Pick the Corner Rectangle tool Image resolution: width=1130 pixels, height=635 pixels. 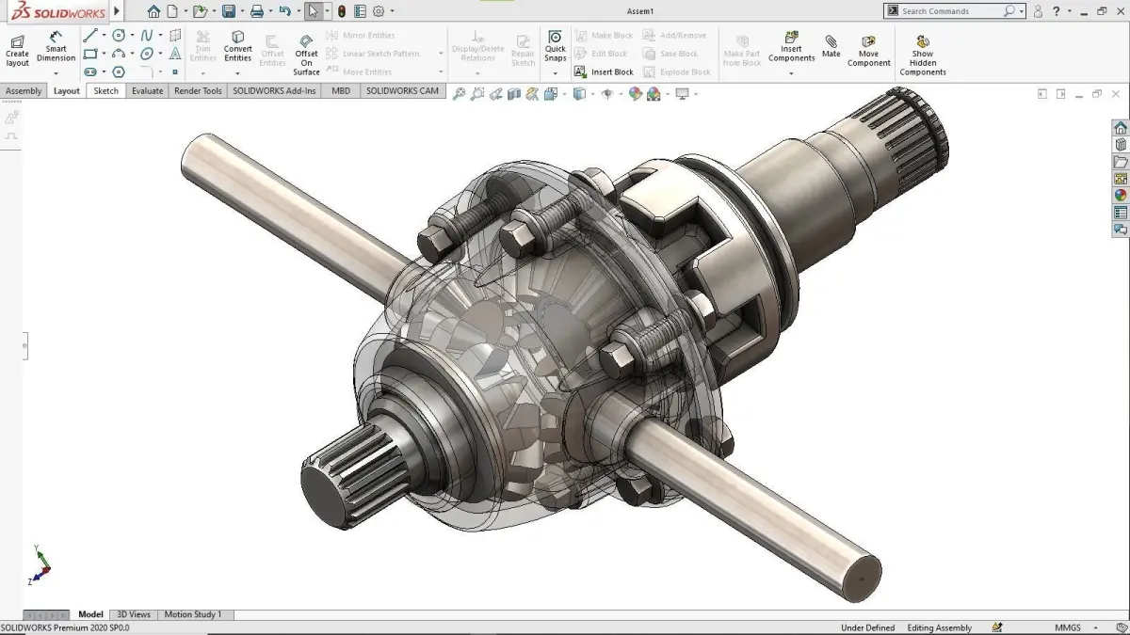(90, 54)
